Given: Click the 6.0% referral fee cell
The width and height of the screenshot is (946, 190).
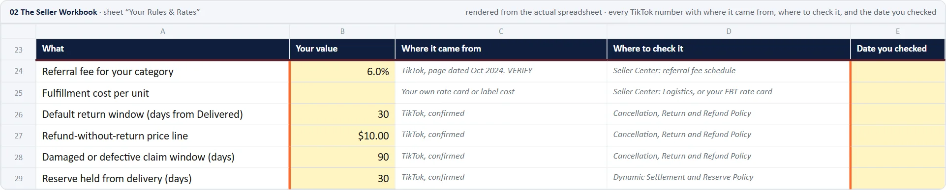Looking at the screenshot, I should point(342,71).
